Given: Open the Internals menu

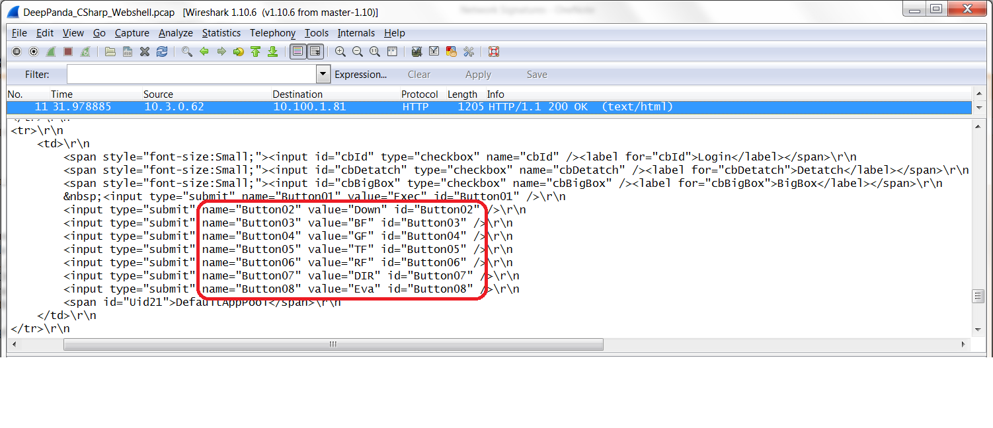Looking at the screenshot, I should [x=356, y=33].
